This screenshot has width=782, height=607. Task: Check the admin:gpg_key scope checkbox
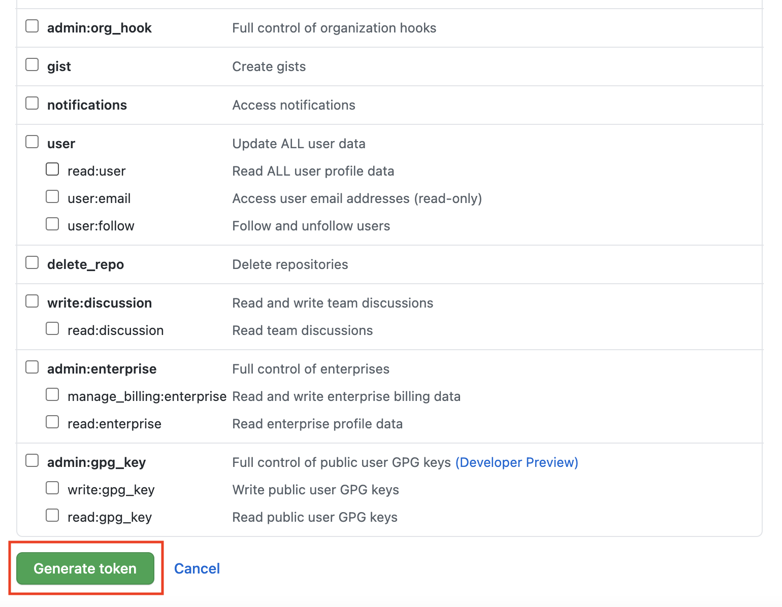(32, 460)
